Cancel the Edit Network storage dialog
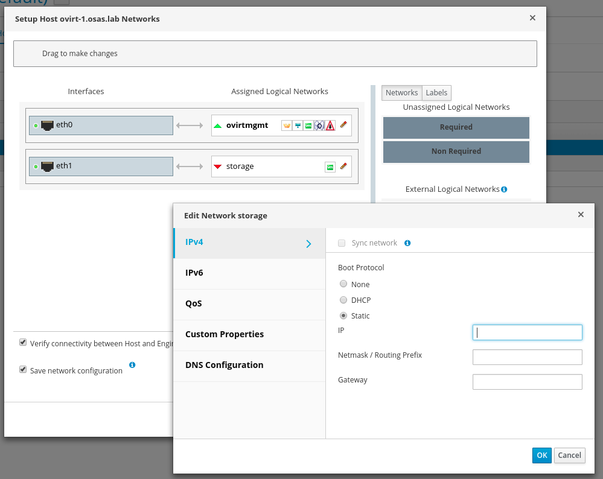This screenshot has height=479, width=603. tap(569, 455)
